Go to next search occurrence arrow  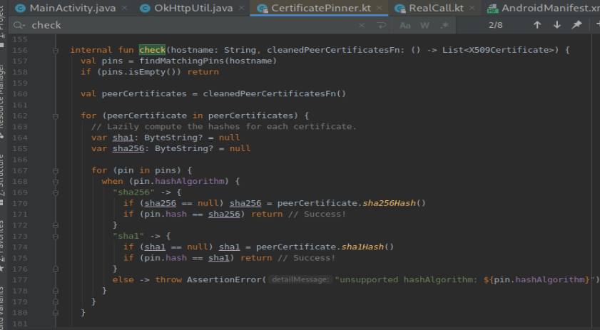[557, 25]
